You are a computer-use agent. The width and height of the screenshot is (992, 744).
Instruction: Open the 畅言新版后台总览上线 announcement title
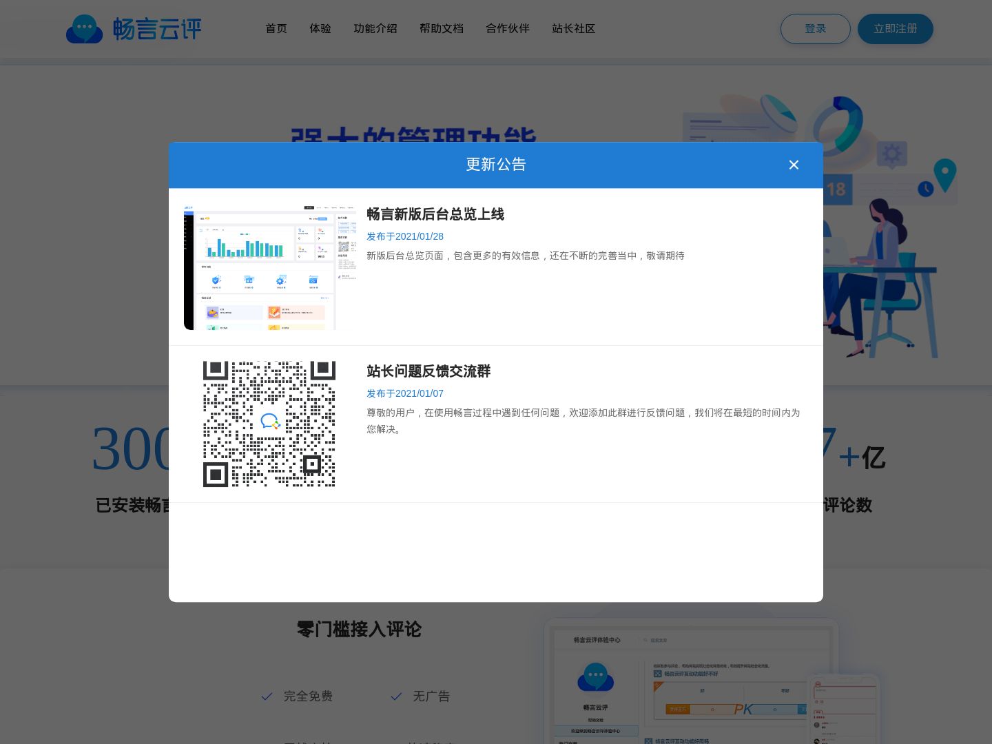[435, 214]
